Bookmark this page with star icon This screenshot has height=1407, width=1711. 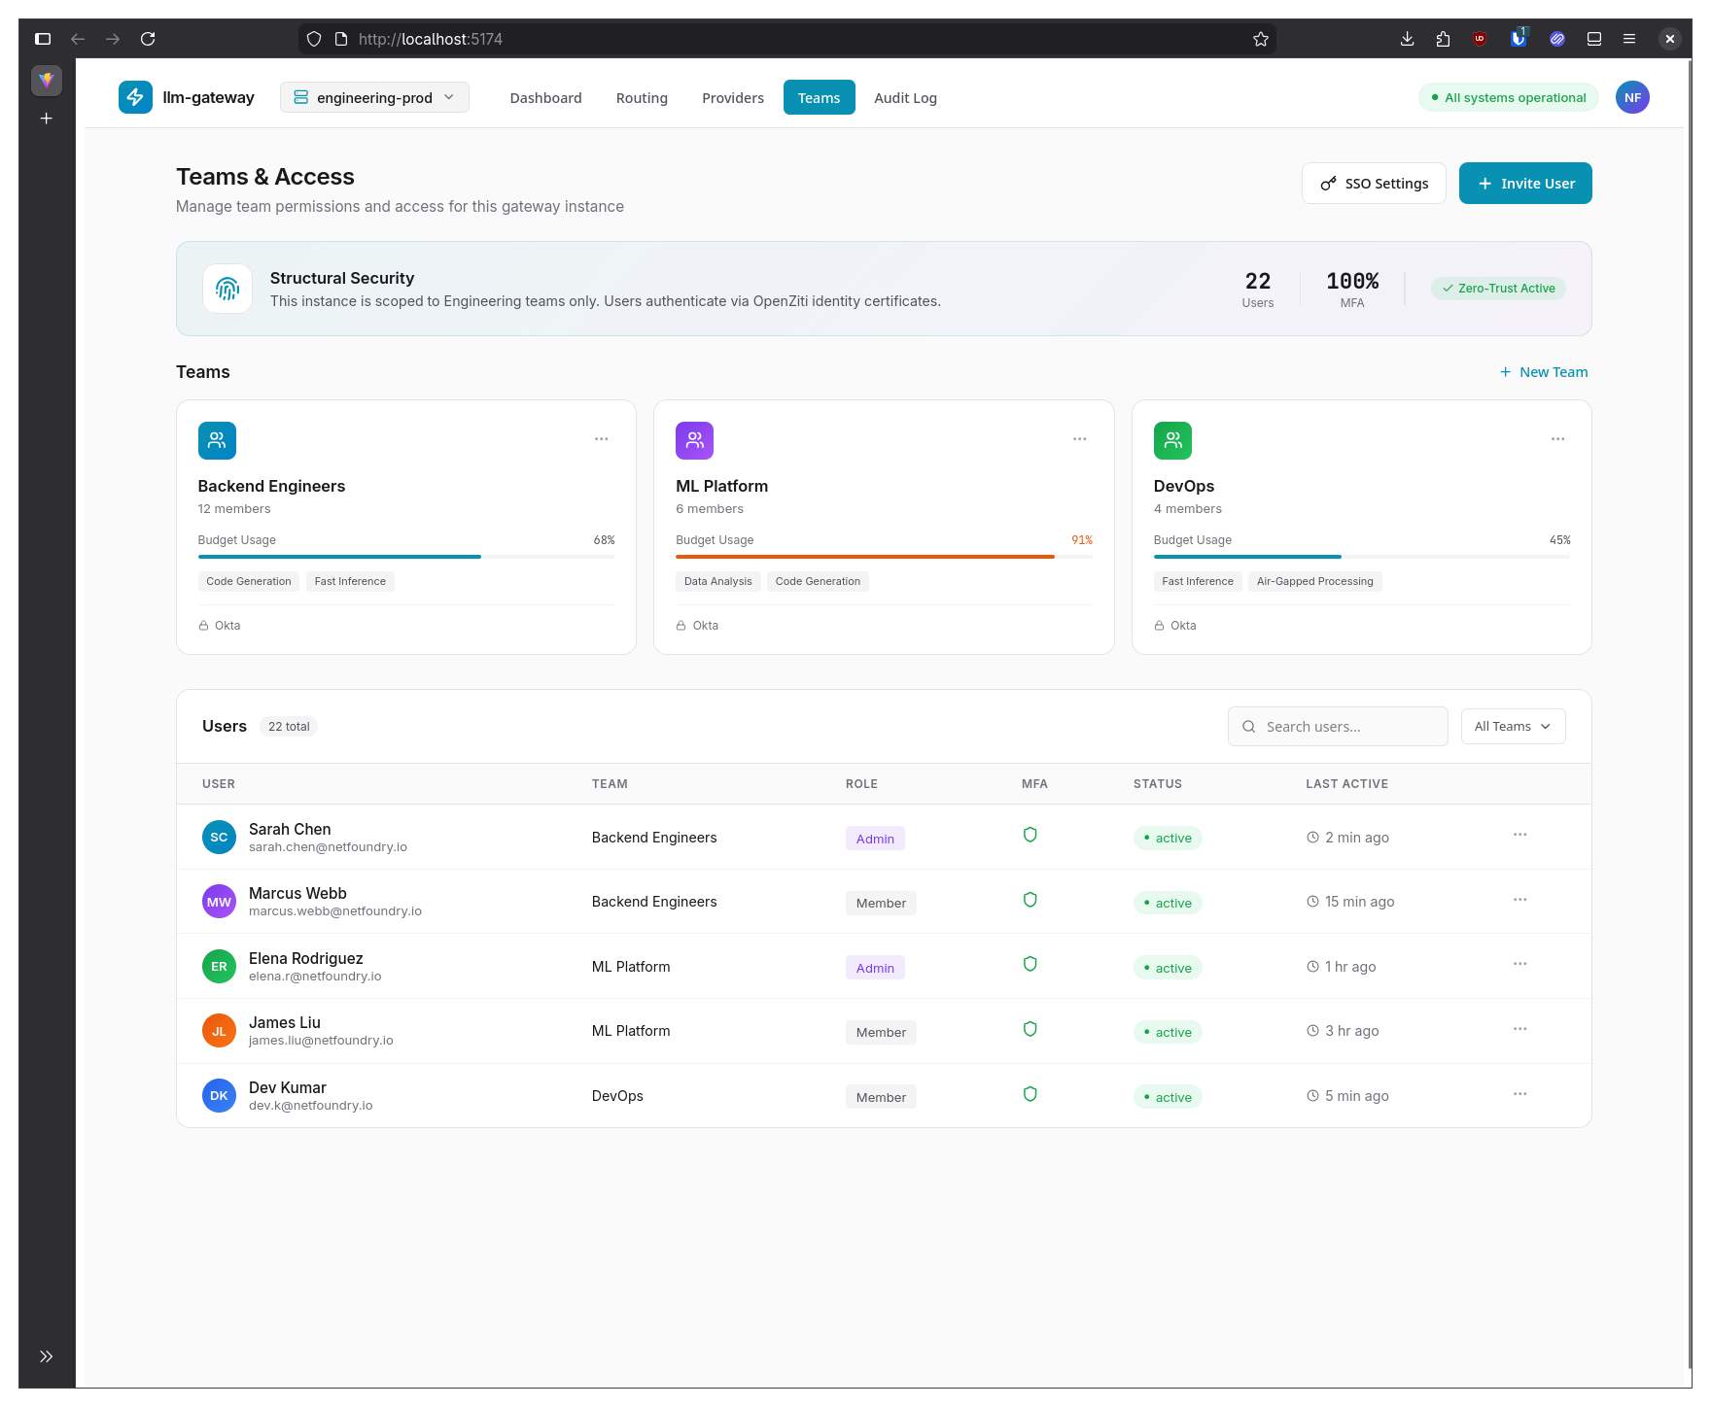pos(1261,39)
